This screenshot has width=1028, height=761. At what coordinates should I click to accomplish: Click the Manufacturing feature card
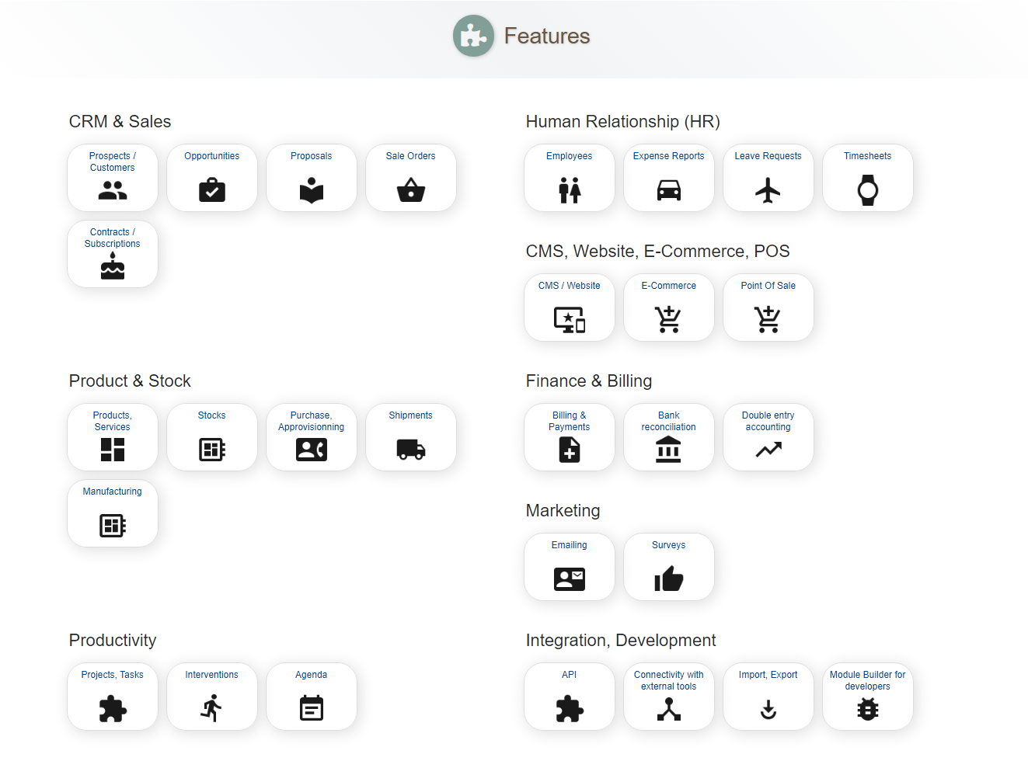point(113,513)
